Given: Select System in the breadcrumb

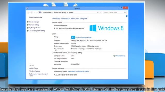Looking at the screenshot, I should pyautogui.click(x=71, y=13).
